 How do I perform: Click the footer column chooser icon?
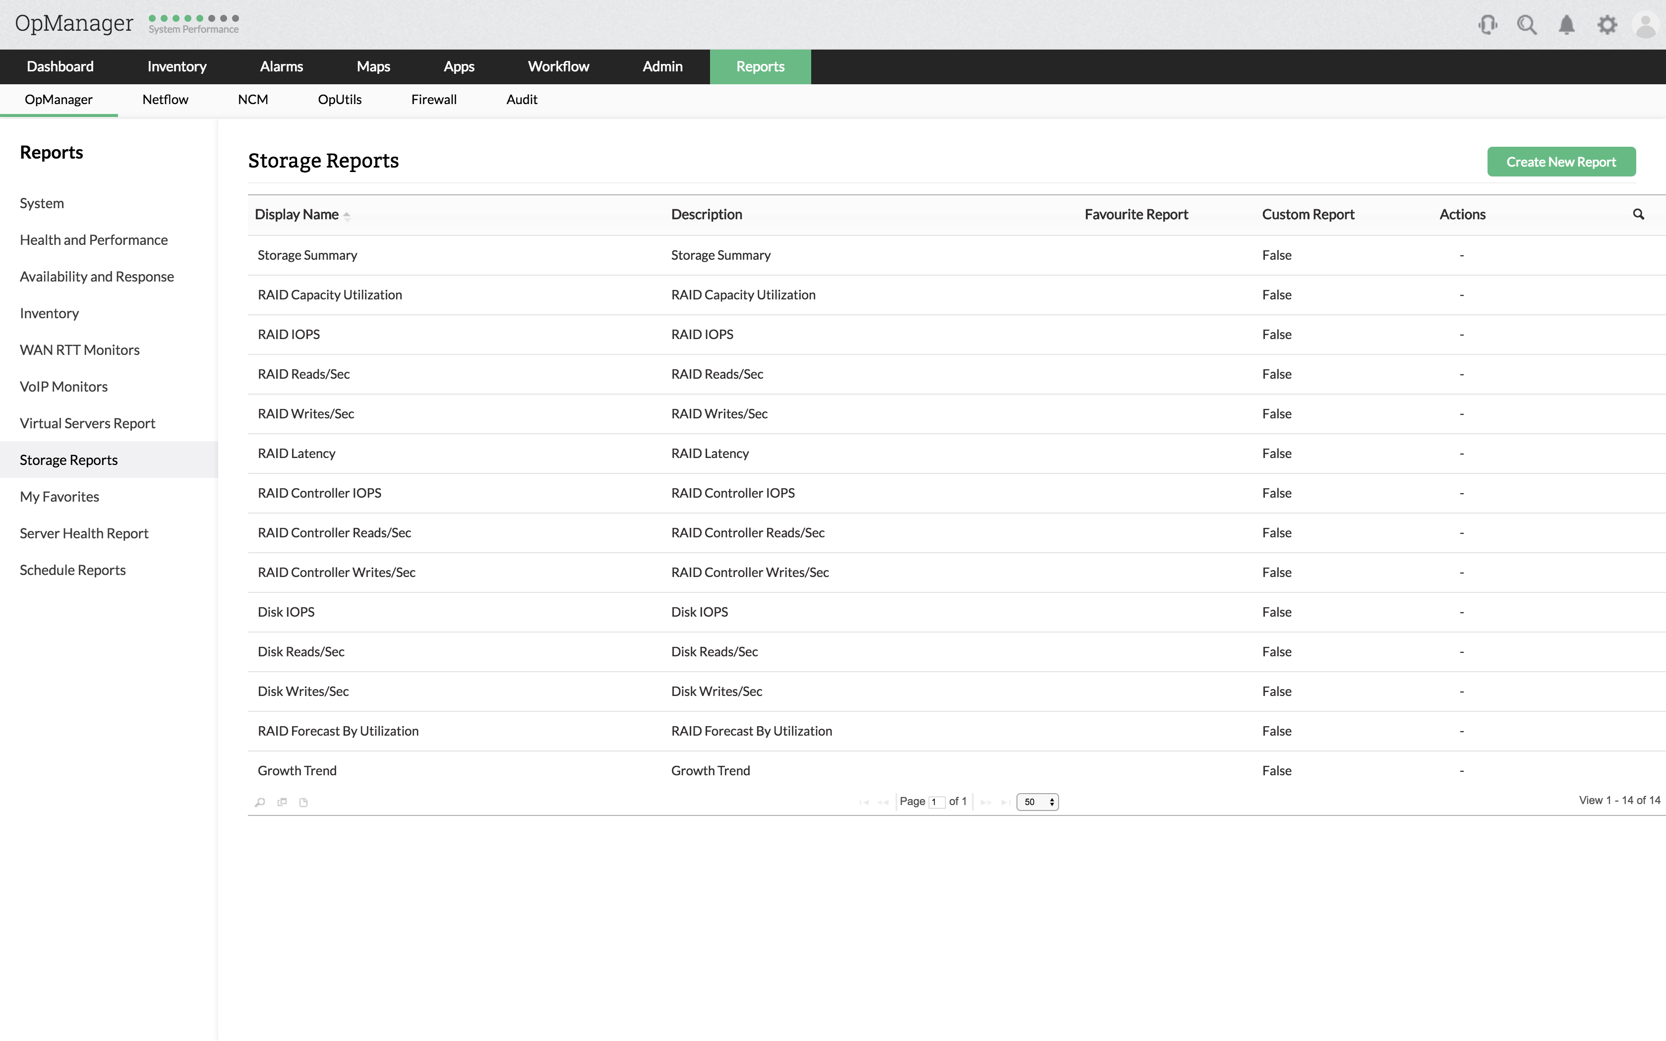tap(282, 802)
